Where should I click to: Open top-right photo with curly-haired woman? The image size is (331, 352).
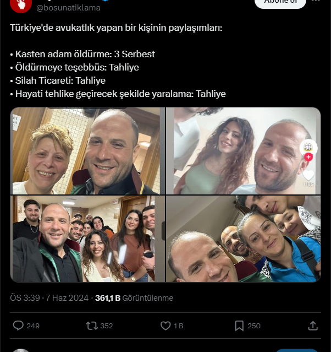244,151
